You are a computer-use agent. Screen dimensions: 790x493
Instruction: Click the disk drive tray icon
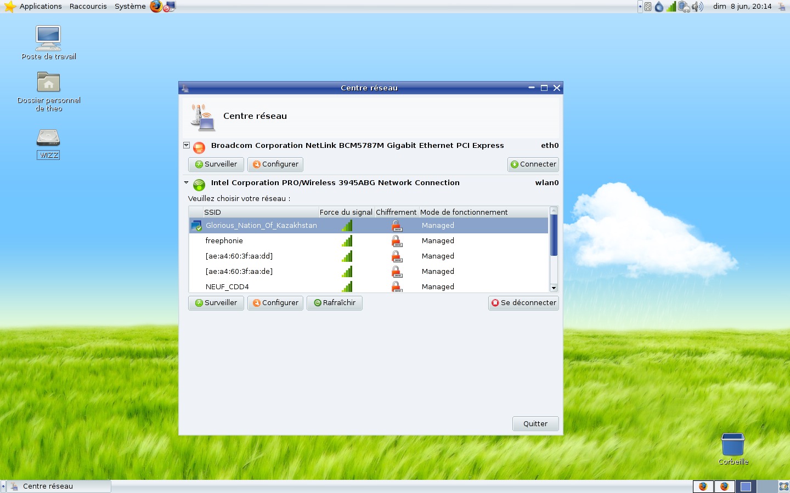tap(648, 7)
